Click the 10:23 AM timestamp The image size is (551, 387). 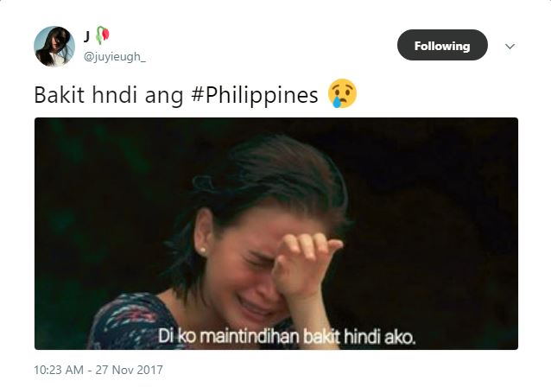tap(59, 370)
